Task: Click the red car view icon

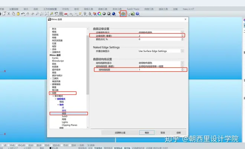Action: [66, 14]
